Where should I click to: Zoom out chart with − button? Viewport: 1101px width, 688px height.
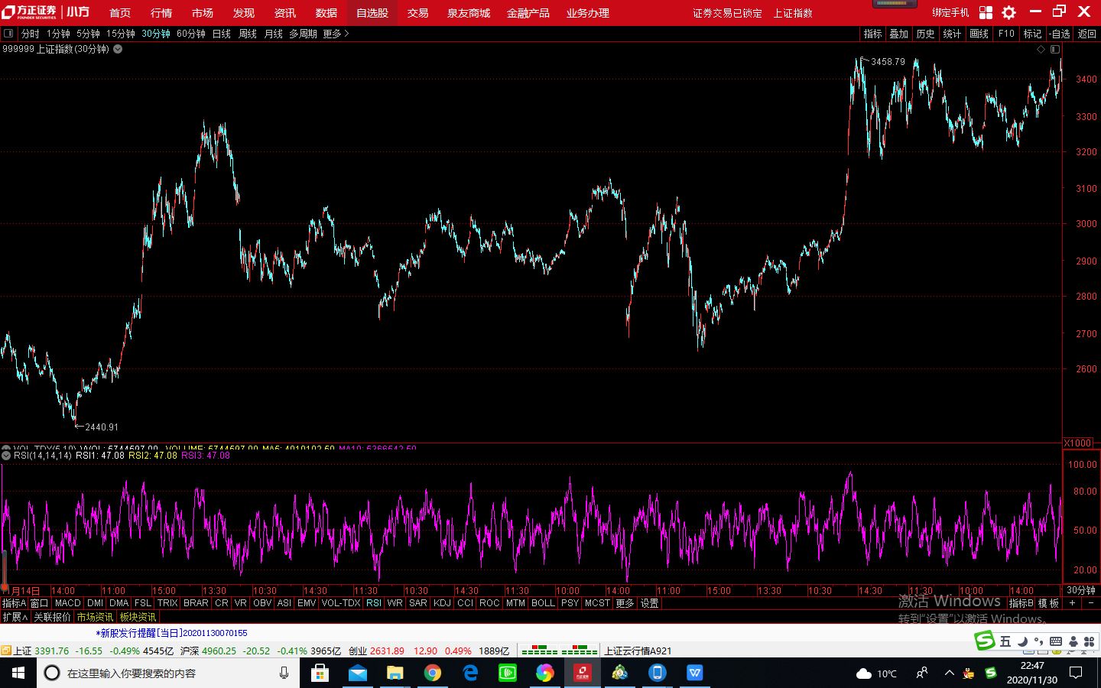[x=1091, y=603]
